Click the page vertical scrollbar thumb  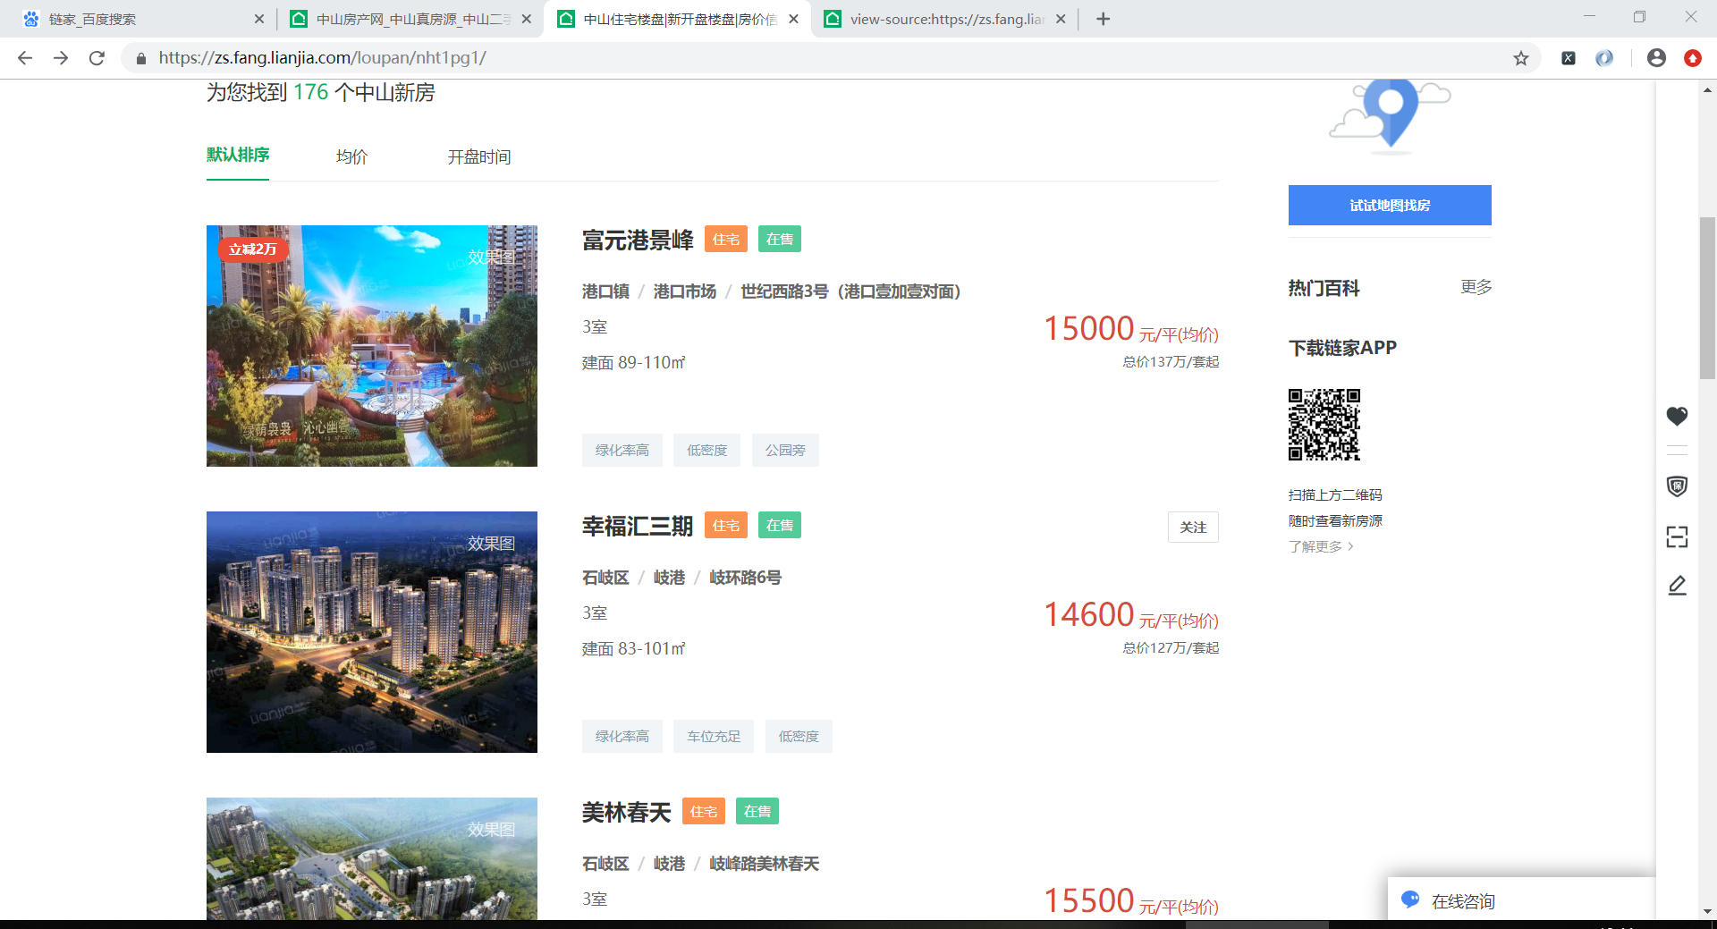point(1707,298)
